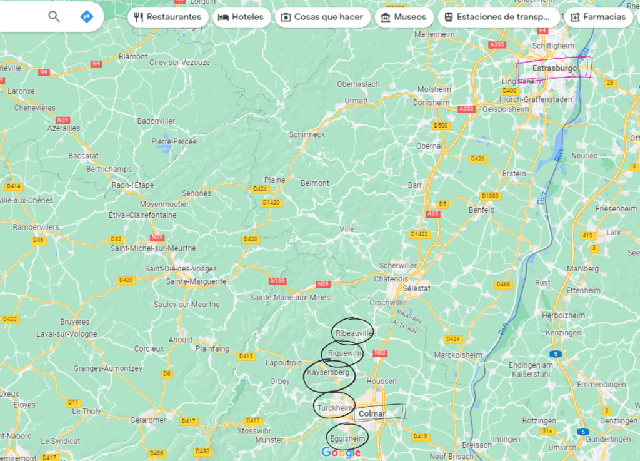640x461 pixels.
Task: Open directions with the blue arrow icon
Action: pos(86,16)
